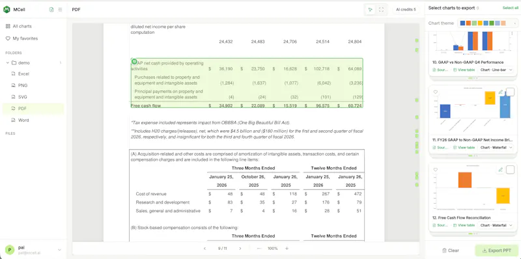The image size is (521, 259).
Task: Click the green 12 badge on highlighted table
Action: (x=134, y=61)
